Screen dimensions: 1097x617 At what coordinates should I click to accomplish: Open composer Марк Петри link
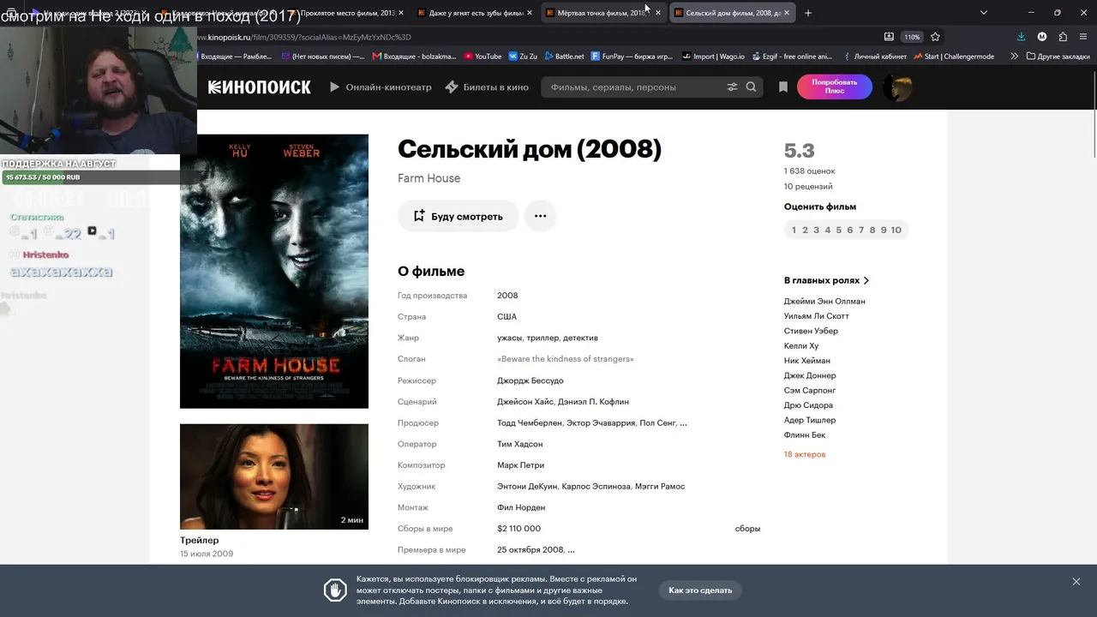click(x=520, y=465)
